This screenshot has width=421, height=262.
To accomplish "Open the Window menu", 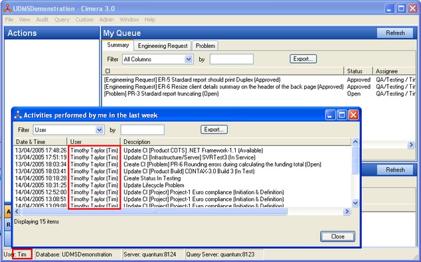I will (x=129, y=20).
